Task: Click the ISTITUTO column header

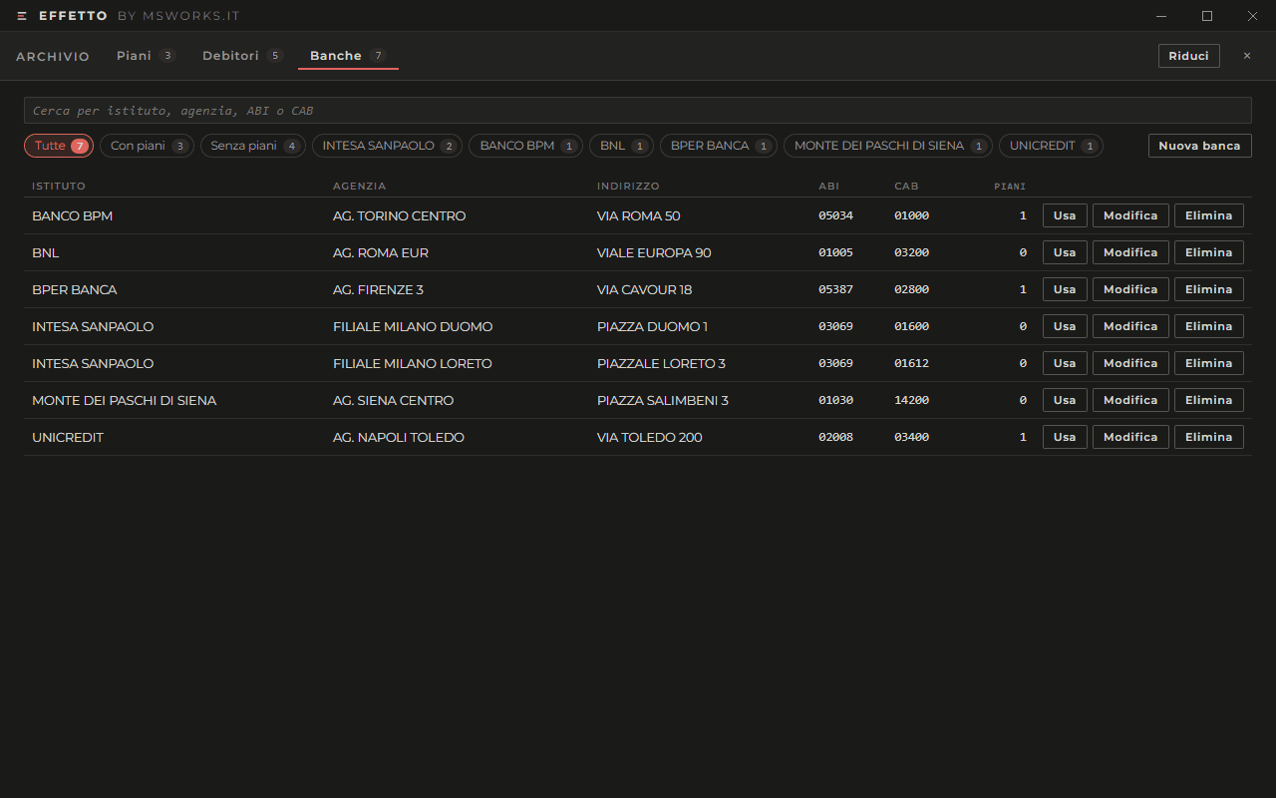Action: click(x=59, y=187)
